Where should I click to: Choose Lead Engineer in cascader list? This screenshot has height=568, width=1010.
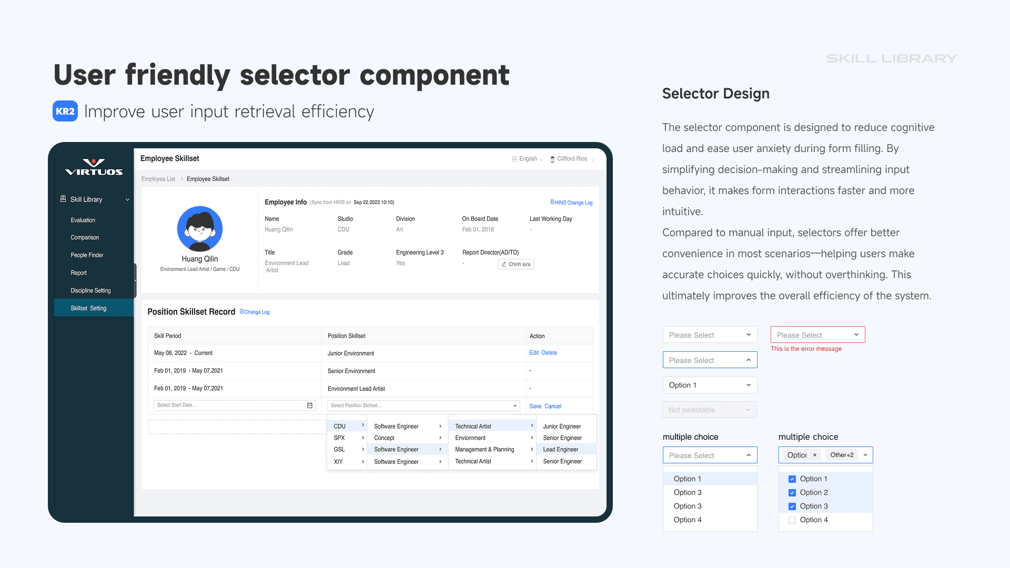(x=561, y=450)
